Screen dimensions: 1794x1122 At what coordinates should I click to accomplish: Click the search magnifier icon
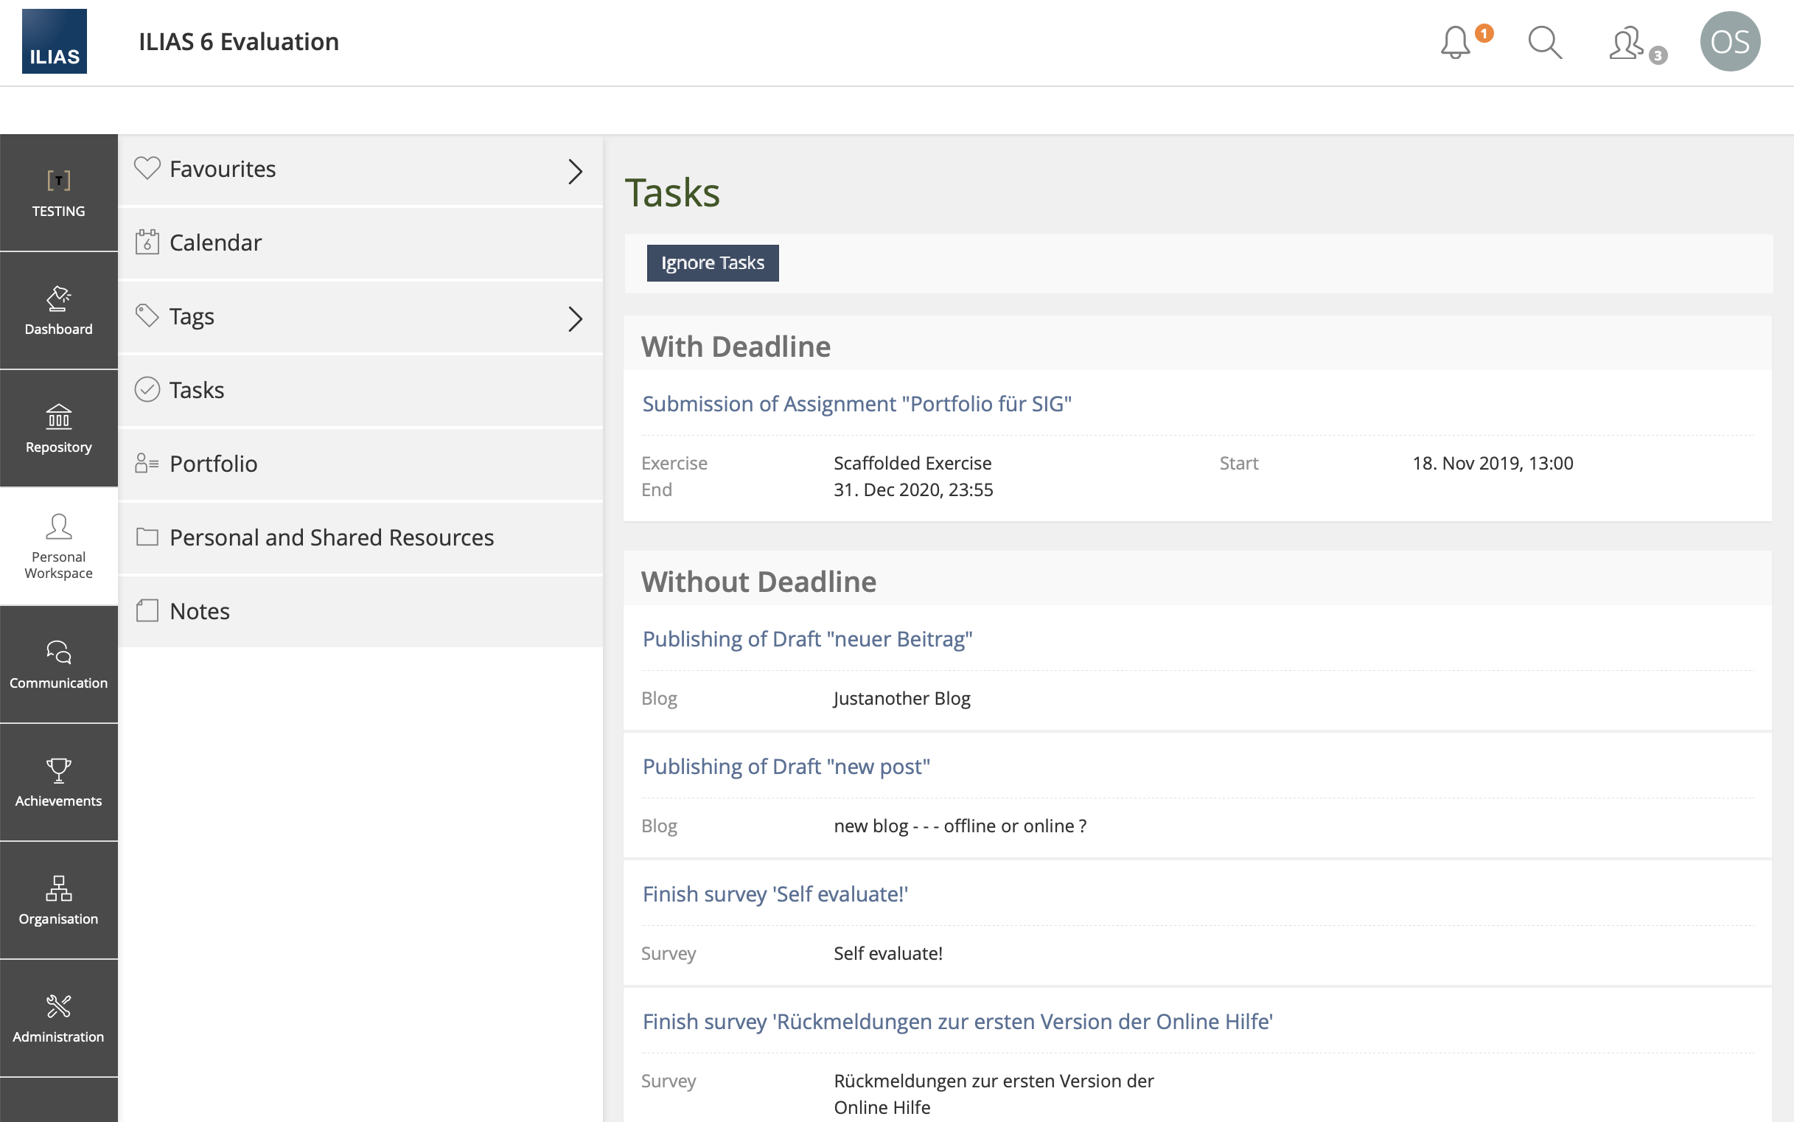1545,42
